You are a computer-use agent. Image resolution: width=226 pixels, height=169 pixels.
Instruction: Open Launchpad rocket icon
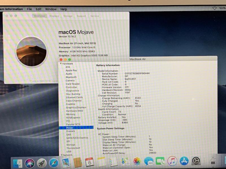pyautogui.click(x=42, y=162)
